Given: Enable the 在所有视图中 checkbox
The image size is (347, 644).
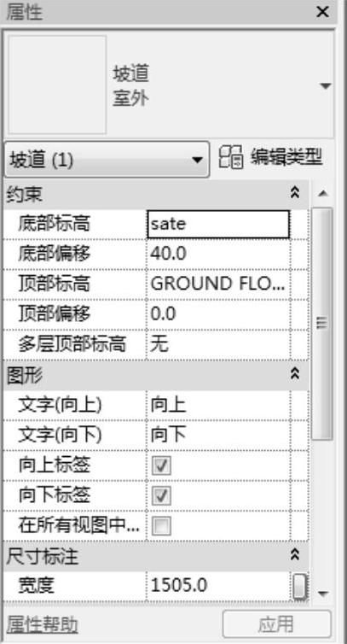Looking at the screenshot, I should point(161,526).
